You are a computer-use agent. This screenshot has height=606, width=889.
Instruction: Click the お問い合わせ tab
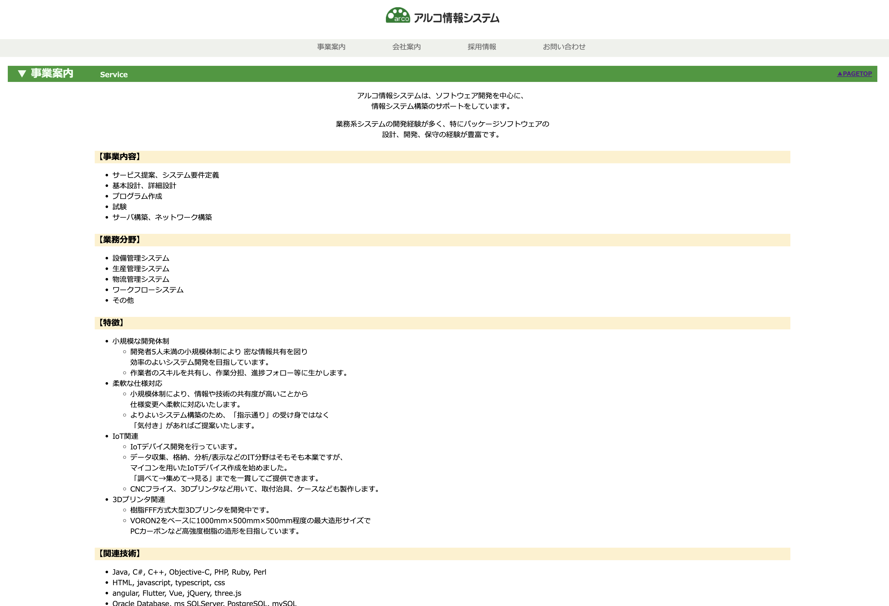pos(563,47)
